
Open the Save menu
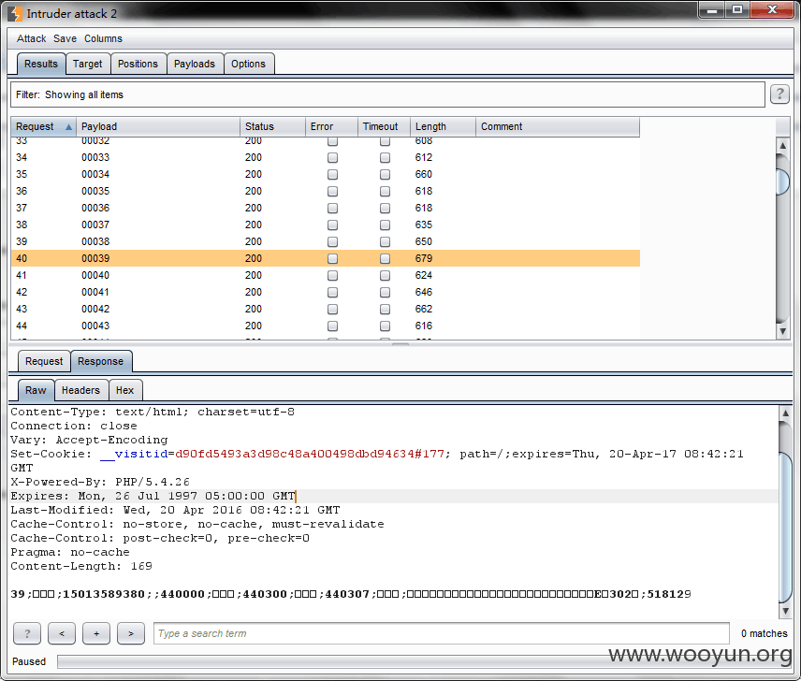tap(65, 38)
